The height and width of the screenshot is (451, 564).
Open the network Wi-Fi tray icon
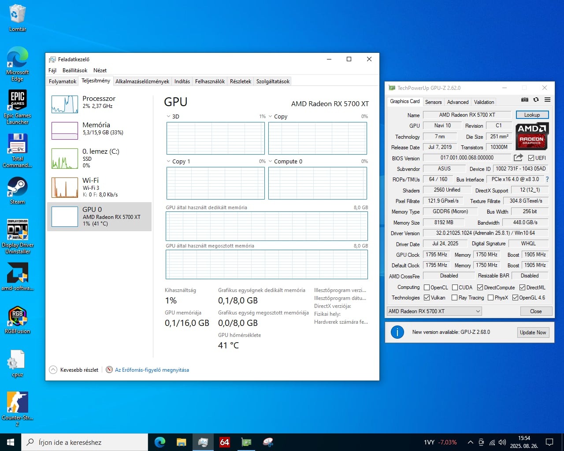click(x=492, y=442)
